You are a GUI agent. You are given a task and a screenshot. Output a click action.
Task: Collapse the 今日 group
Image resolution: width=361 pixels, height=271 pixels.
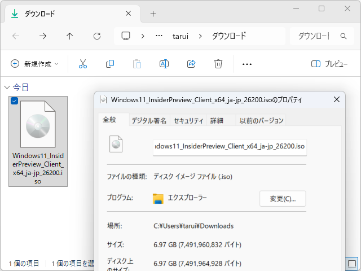click(7, 88)
